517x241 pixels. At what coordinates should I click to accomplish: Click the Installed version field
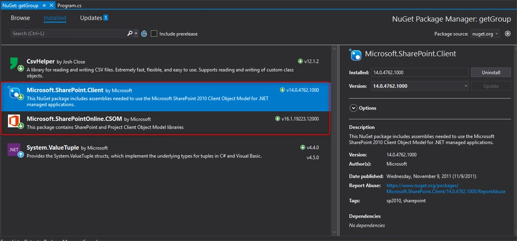click(x=420, y=72)
